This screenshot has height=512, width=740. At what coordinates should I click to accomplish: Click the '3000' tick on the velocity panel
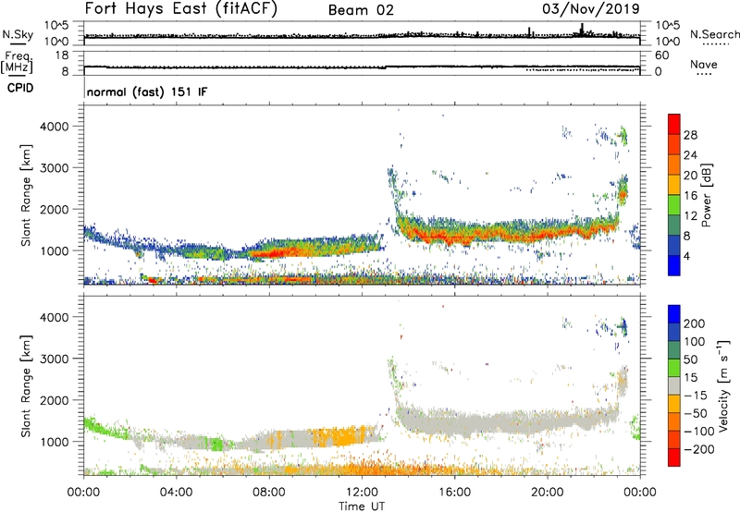[x=54, y=359]
